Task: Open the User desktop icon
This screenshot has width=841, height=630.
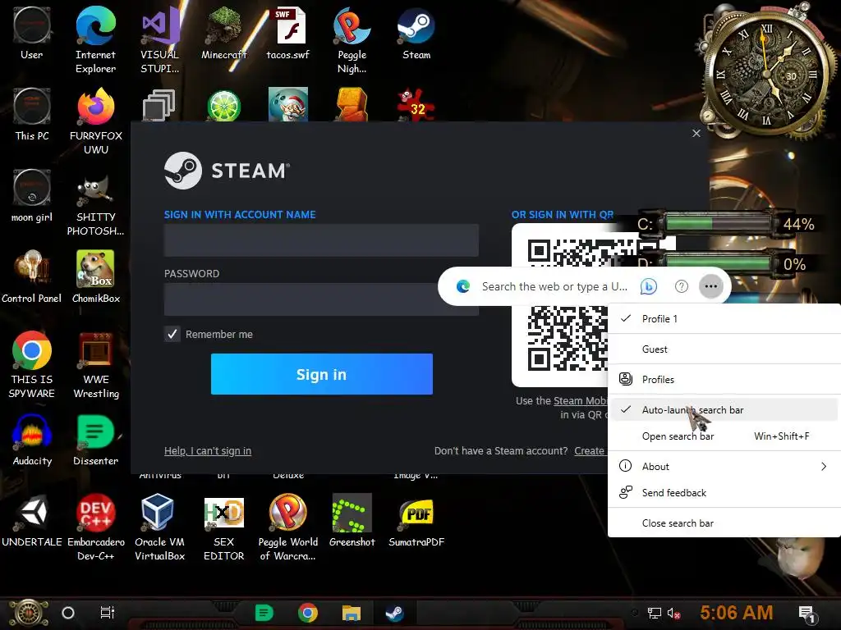Action: [32, 33]
